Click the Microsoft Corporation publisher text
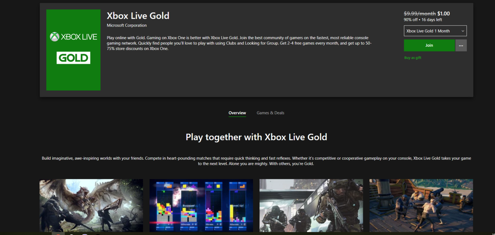Image resolution: width=495 pixels, height=235 pixels. click(x=126, y=25)
